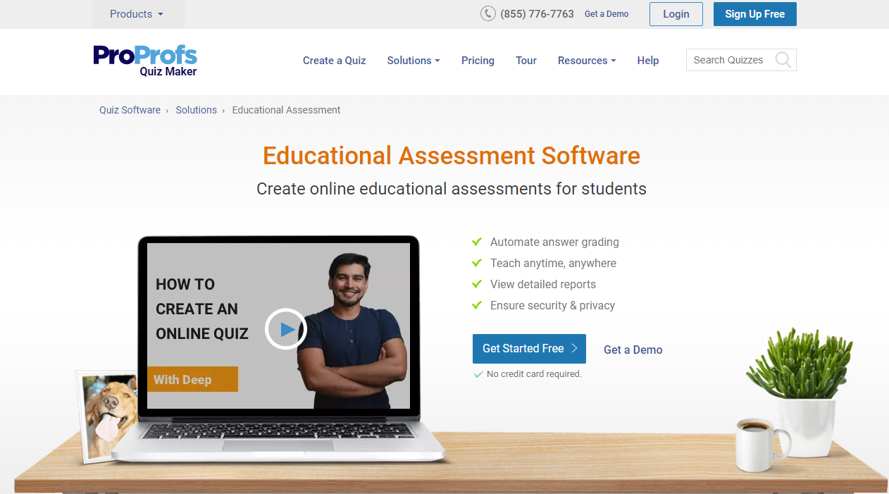
Task: Click 'Automate answer grading' text
Action: pyautogui.click(x=554, y=242)
